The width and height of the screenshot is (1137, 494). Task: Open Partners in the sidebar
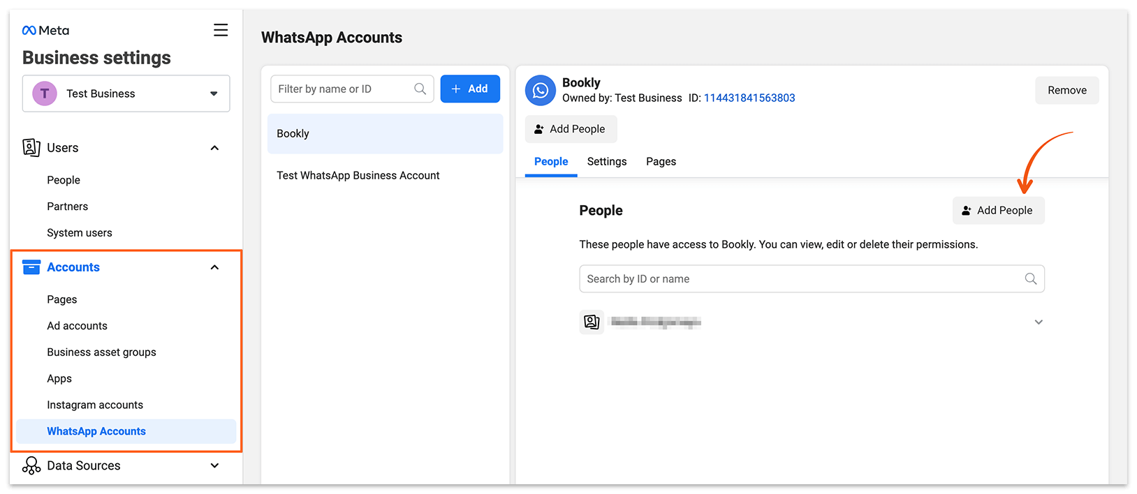(68, 207)
